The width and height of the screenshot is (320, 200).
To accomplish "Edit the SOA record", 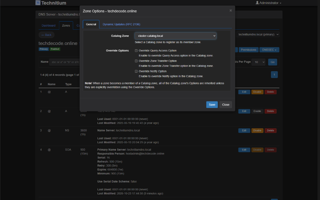I will coord(244,150).
